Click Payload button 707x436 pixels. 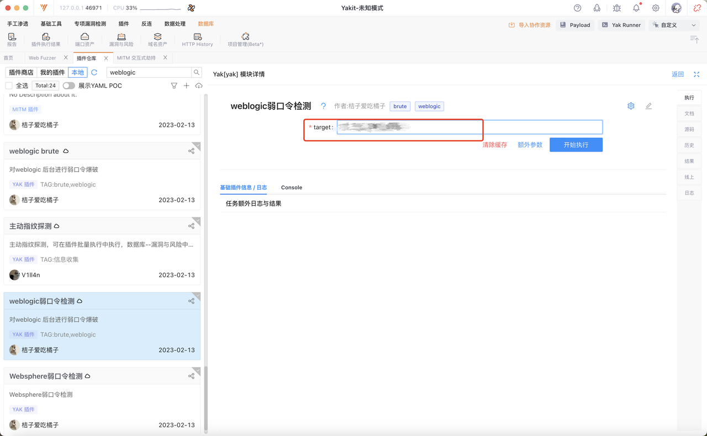tap(575, 25)
